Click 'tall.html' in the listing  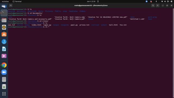113,25
